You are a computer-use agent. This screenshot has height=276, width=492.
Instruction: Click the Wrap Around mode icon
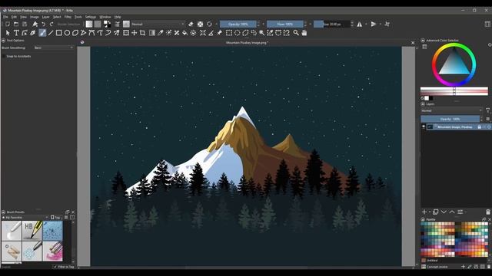coord(387,24)
